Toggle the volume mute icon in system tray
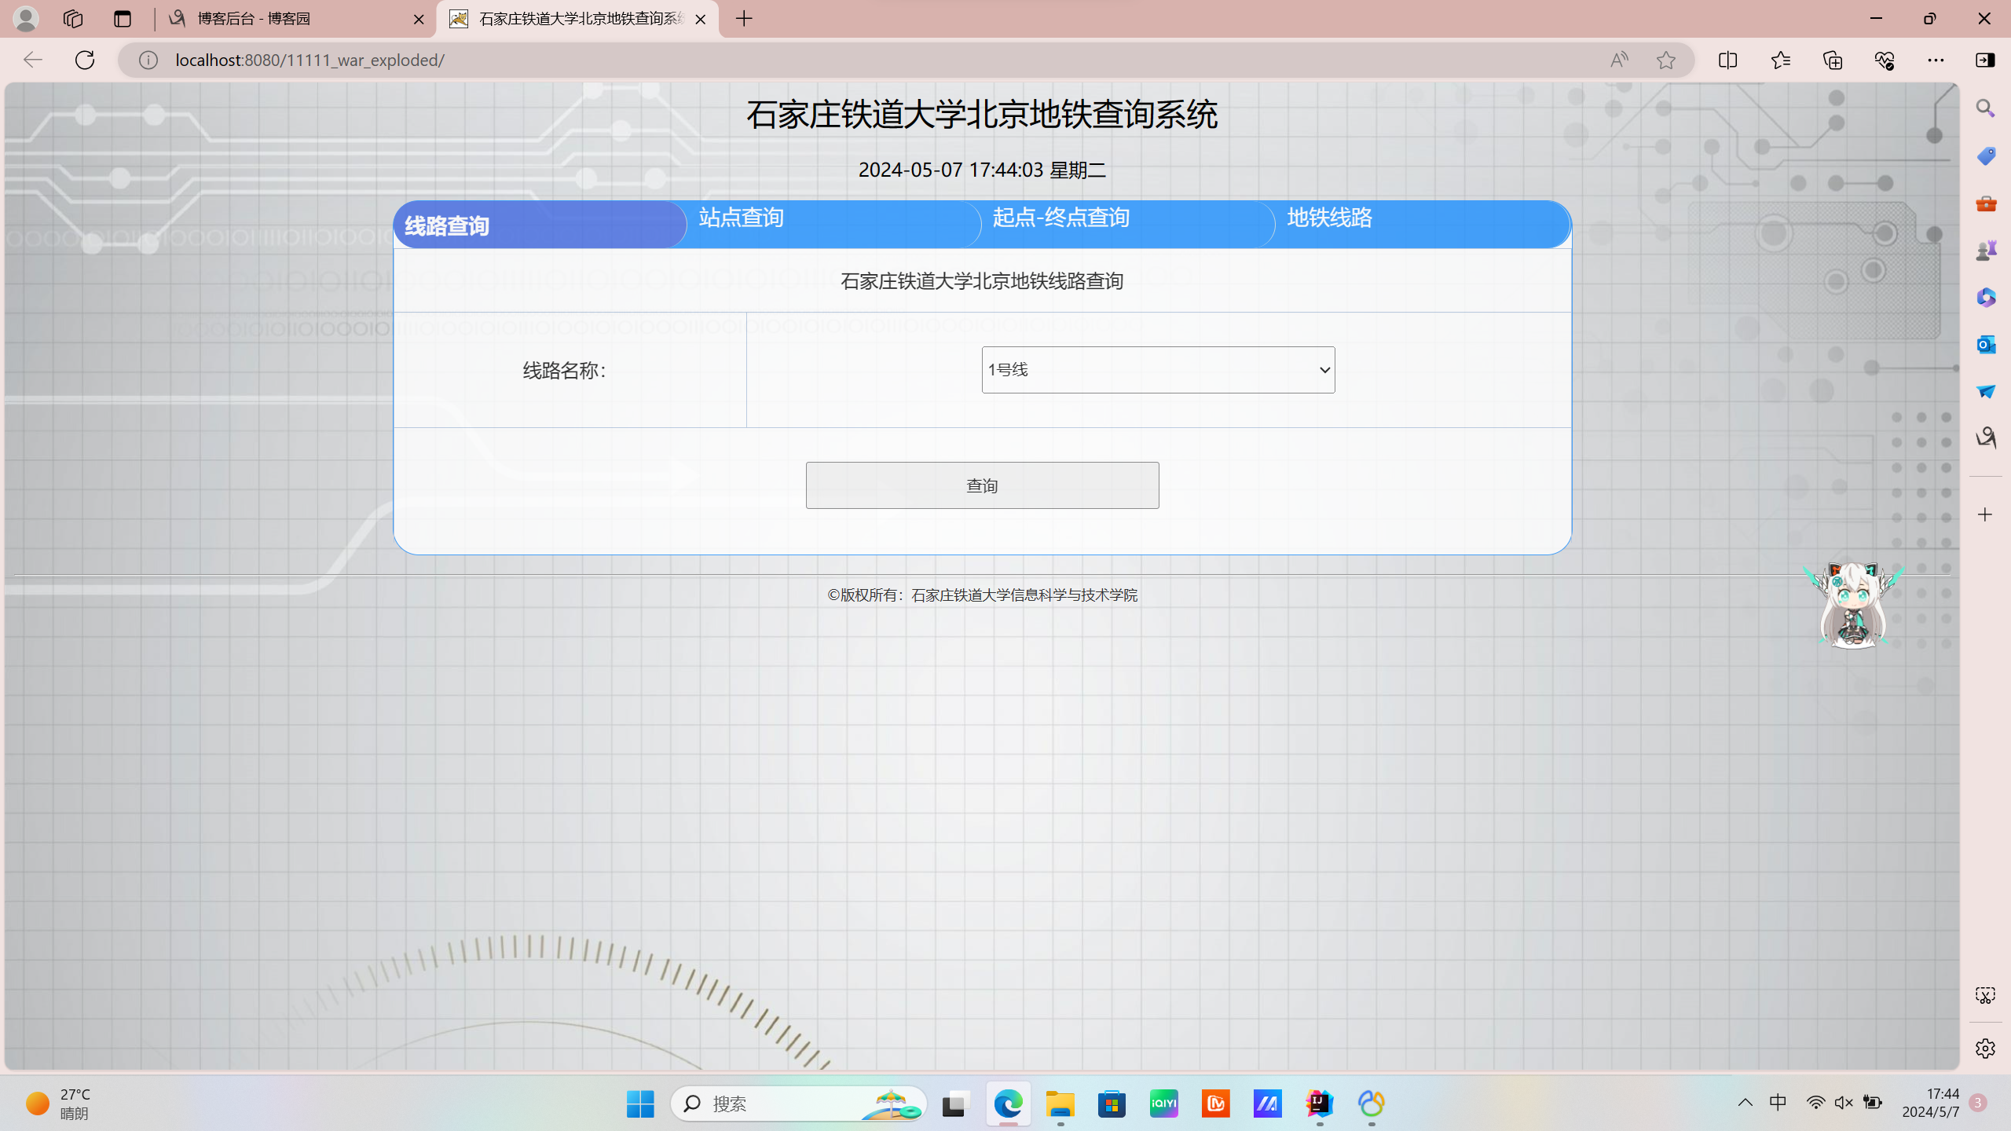 (x=1844, y=1103)
